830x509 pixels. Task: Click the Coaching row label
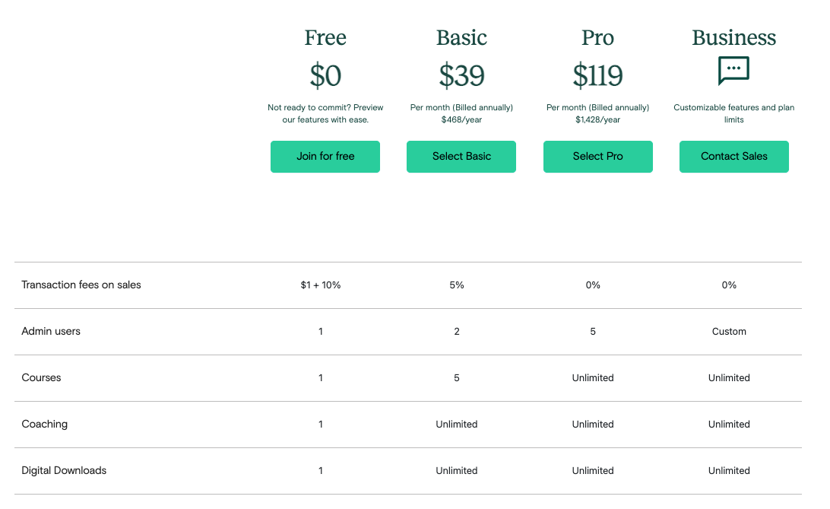(44, 425)
